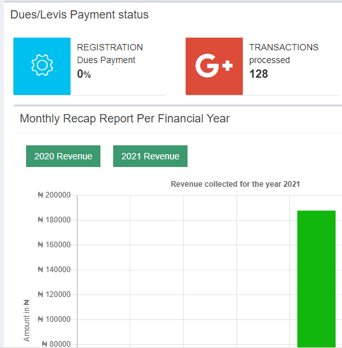Click the Monthly Recap Report header
The width and height of the screenshot is (342, 348).
pyautogui.click(x=125, y=119)
